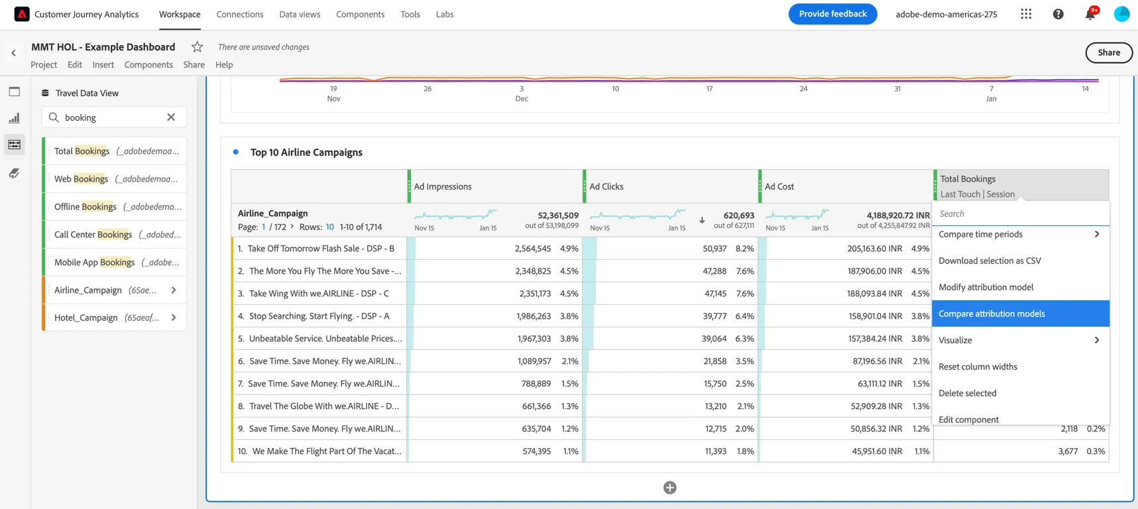
Task: Choose Download selection as CSV
Action: click(x=1021, y=260)
